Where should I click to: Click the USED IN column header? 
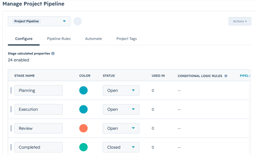(158, 76)
